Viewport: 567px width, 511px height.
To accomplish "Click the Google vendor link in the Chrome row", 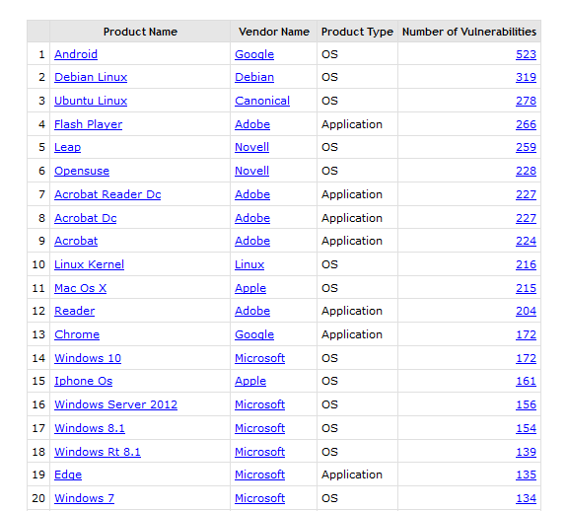I will point(254,334).
